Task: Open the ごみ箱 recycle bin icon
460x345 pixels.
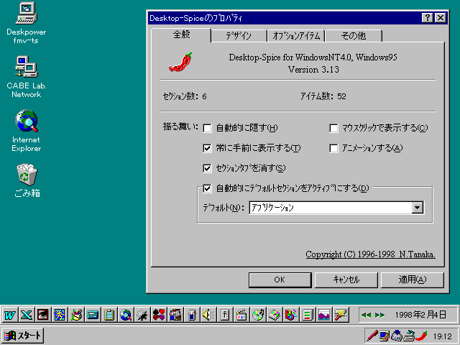Action: (x=27, y=180)
